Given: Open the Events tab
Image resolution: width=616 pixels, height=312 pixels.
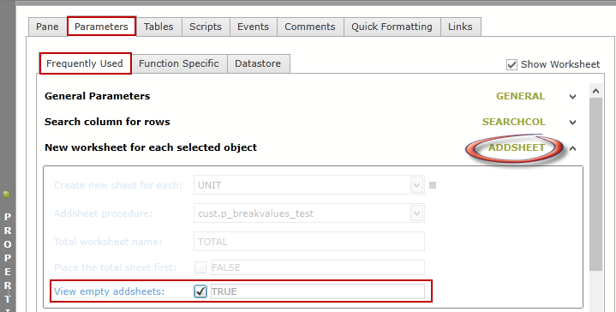Looking at the screenshot, I should point(253,27).
